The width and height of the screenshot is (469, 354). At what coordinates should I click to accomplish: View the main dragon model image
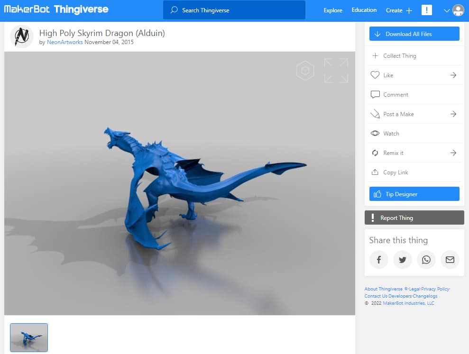[179, 183]
